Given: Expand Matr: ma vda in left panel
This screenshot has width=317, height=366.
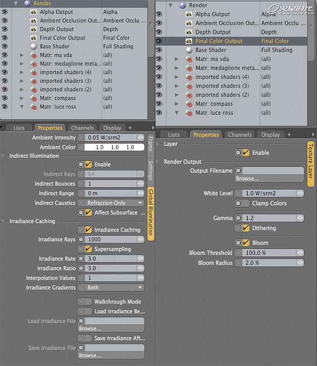Looking at the screenshot, I should [22, 55].
